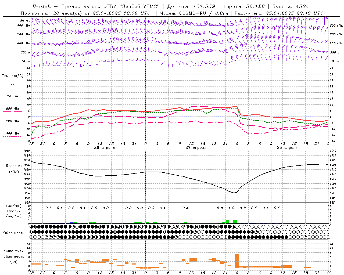Click the station name Bratsk in header
Viewport: 344px width, 275px height.
click(41, 6)
